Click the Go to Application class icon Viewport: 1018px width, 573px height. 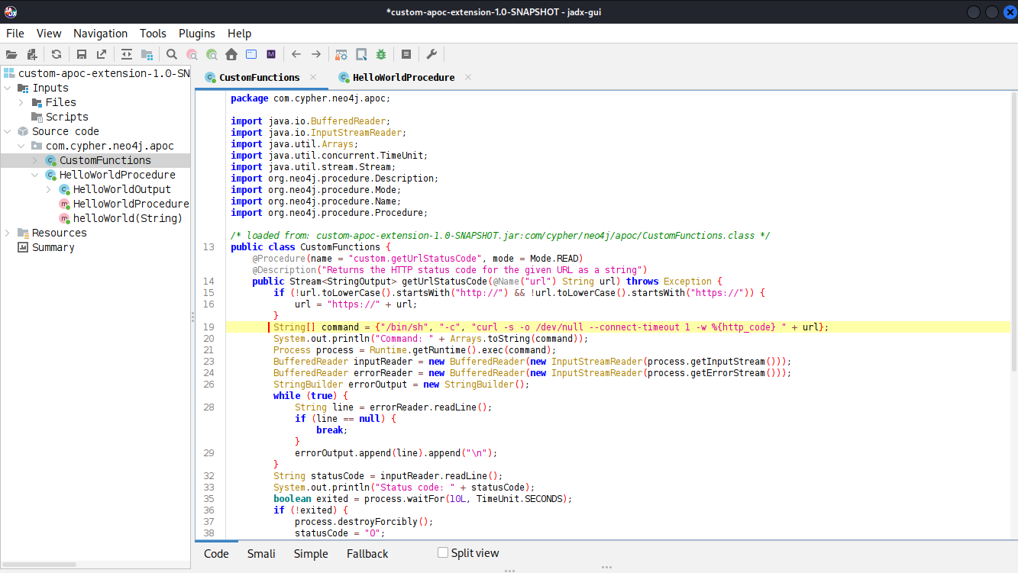[251, 54]
